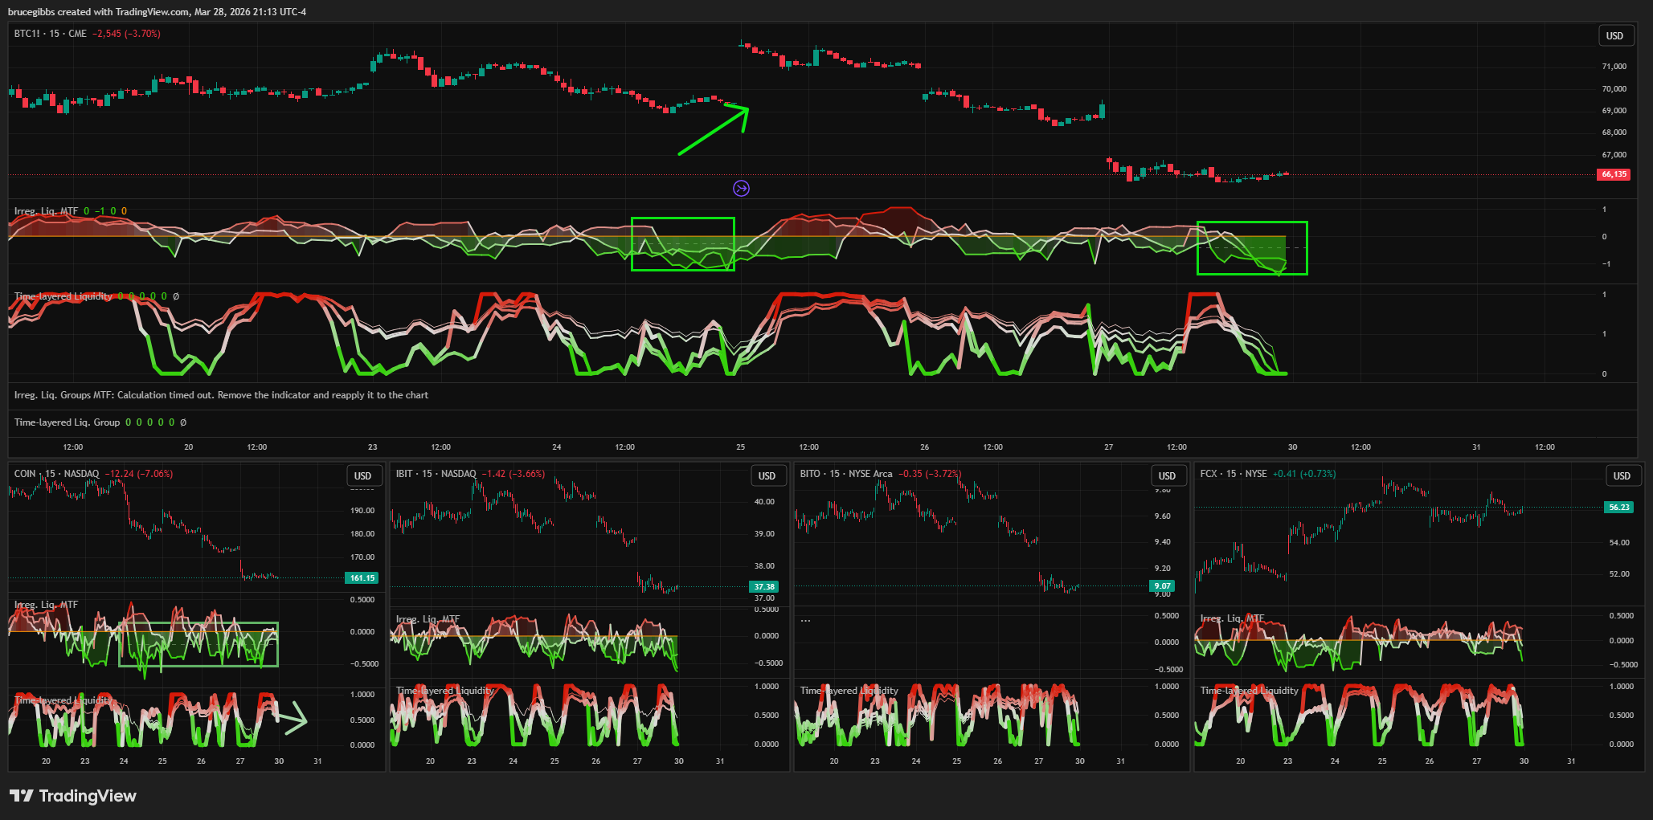This screenshot has width=1653, height=820.
Task: Click the 66,135 last price label
Action: [x=1614, y=174]
